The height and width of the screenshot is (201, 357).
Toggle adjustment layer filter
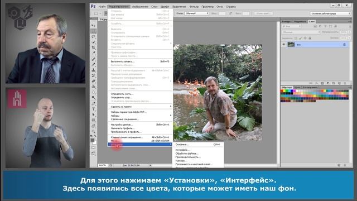coord(320,26)
